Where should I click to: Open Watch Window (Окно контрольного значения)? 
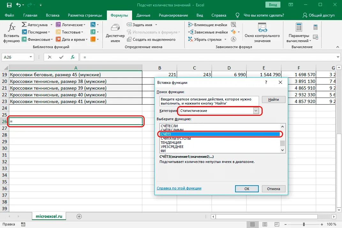point(262,33)
